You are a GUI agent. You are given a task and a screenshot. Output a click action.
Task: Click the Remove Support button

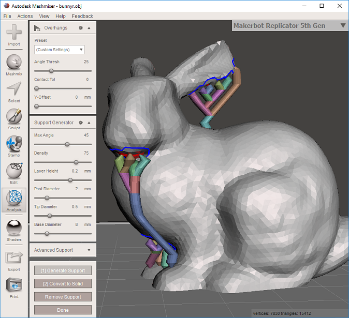pos(63,297)
